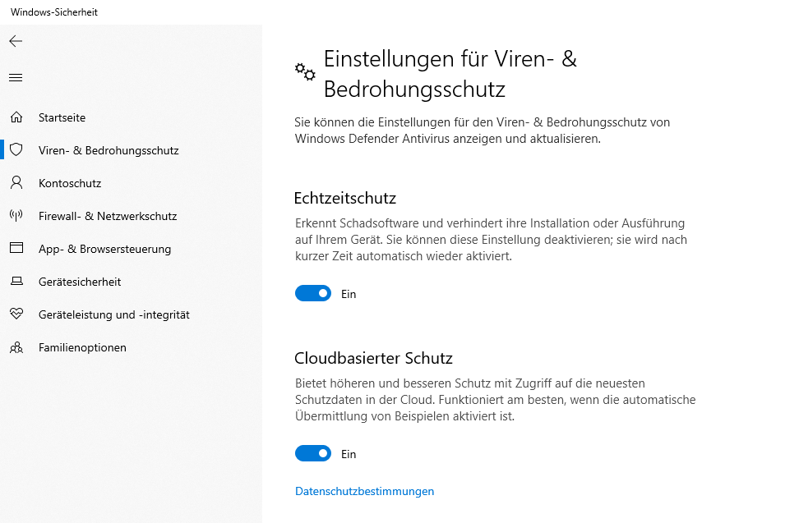799x523 pixels.
Task: Click the Familienoptionen people icon
Action: [x=16, y=347]
